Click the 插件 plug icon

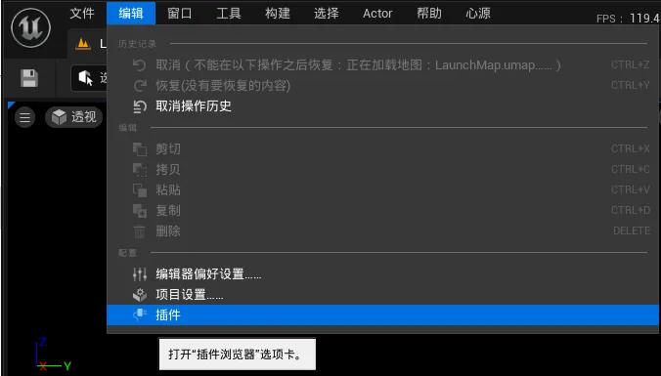click(x=140, y=314)
